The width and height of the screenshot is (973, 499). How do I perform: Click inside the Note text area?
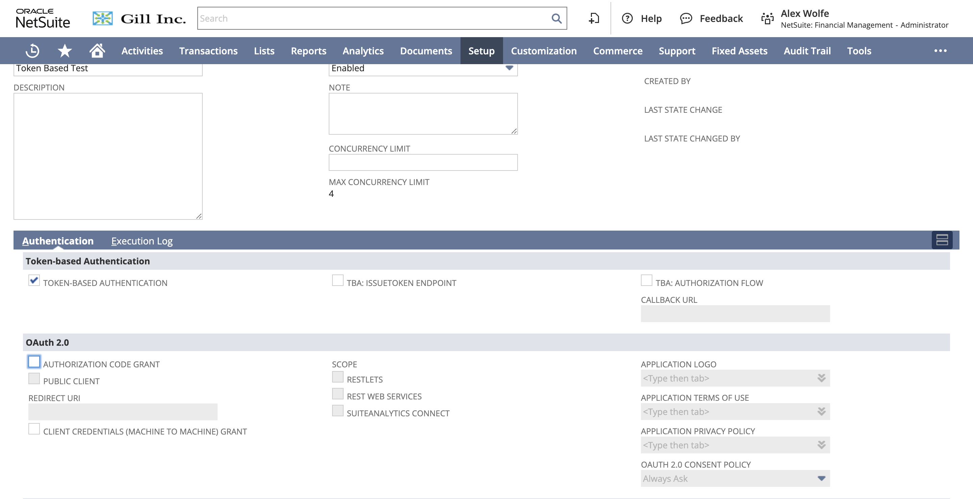pyautogui.click(x=423, y=112)
